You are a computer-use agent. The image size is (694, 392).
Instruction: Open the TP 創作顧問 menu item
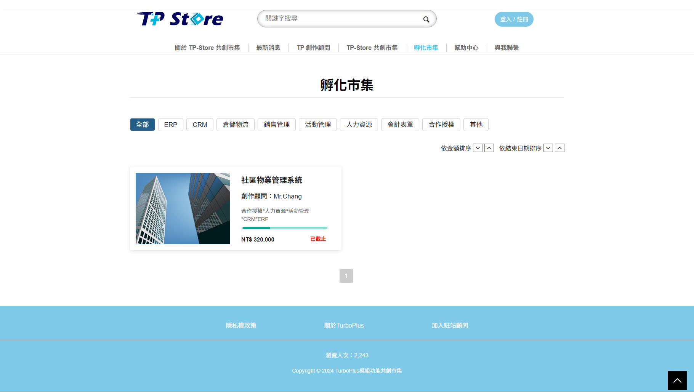[313, 48]
